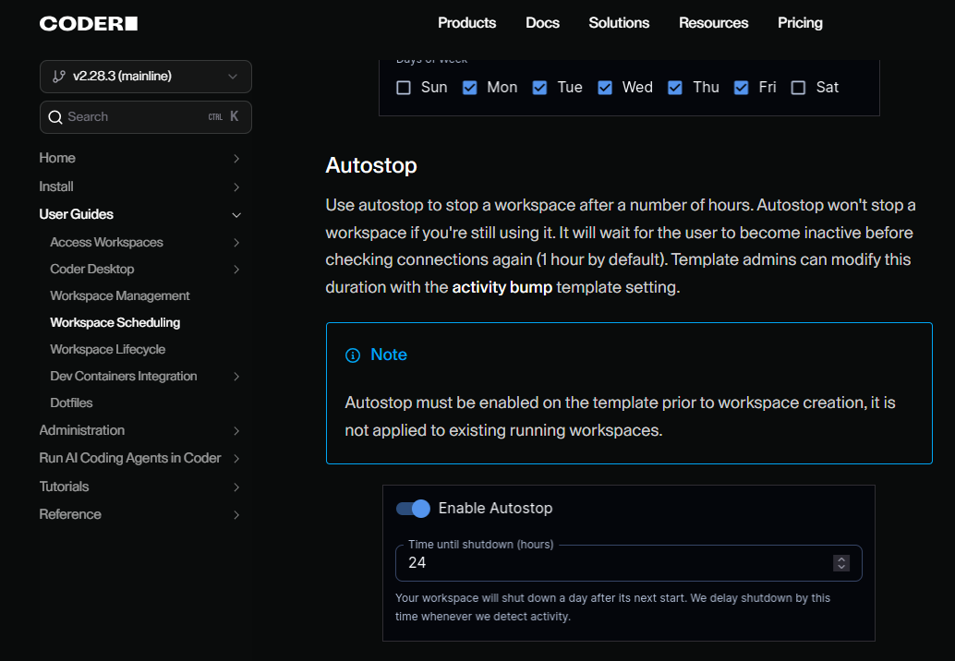Viewport: 955px width, 661px height.
Task: Disable the Enable Autostop toggle
Action: [x=413, y=509]
